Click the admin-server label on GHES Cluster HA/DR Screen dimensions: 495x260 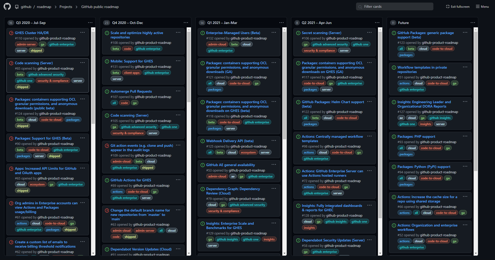click(x=26, y=44)
